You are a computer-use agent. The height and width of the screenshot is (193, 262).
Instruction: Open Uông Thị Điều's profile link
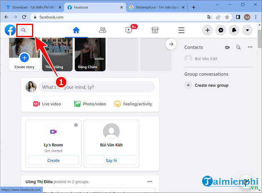pos(39,182)
